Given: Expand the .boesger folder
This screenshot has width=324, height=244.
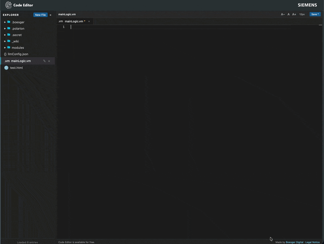Looking at the screenshot, I should (5, 22).
